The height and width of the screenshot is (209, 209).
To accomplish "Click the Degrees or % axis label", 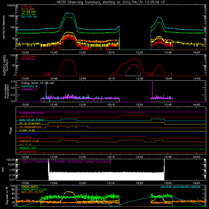I will point(7,196).
